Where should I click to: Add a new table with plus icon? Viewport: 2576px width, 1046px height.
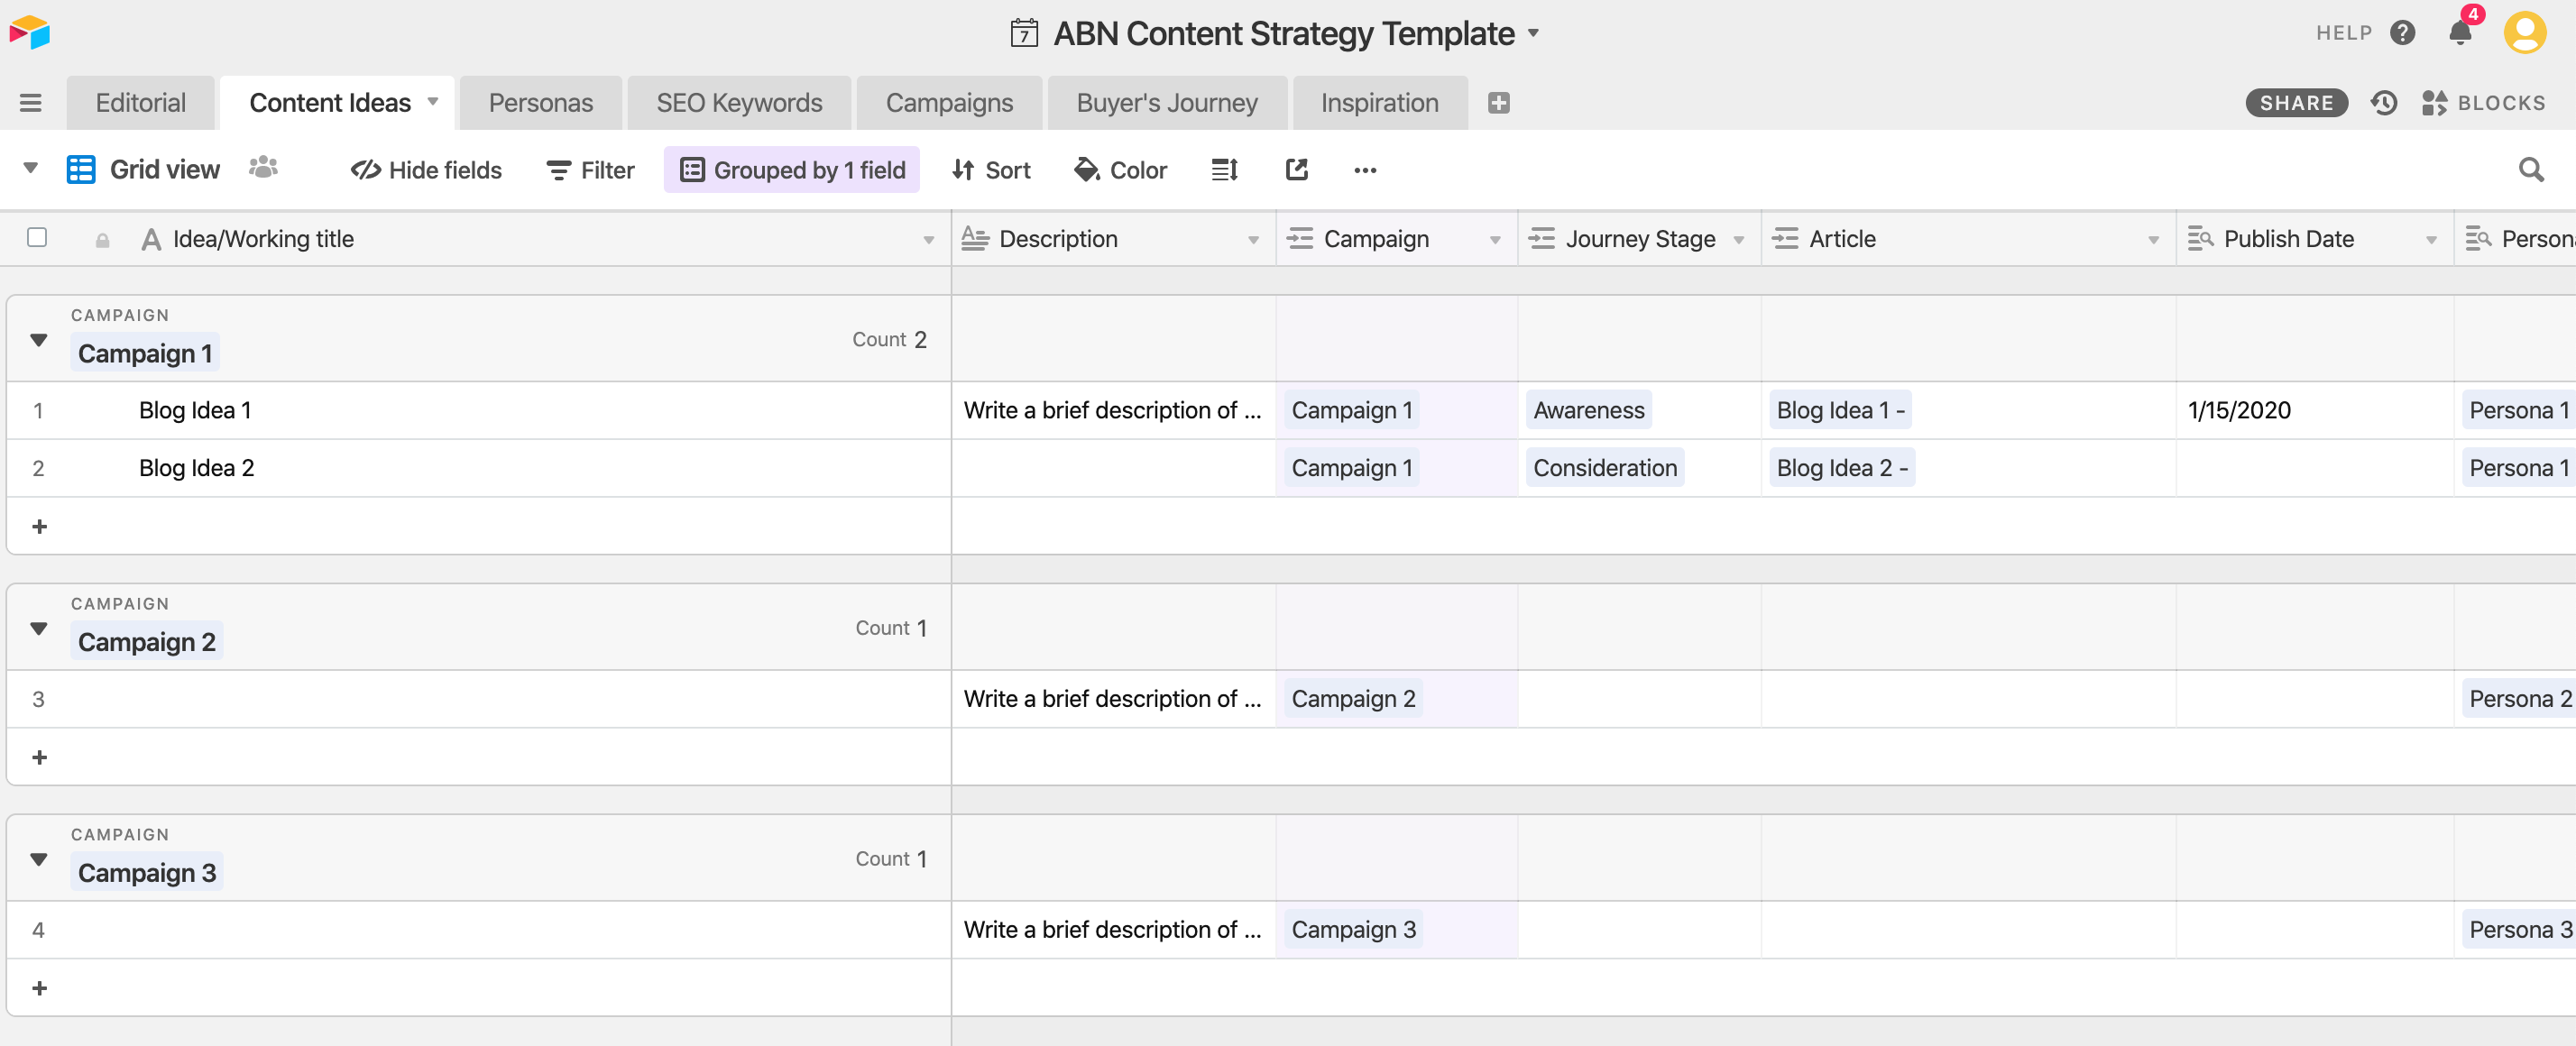tap(1498, 102)
